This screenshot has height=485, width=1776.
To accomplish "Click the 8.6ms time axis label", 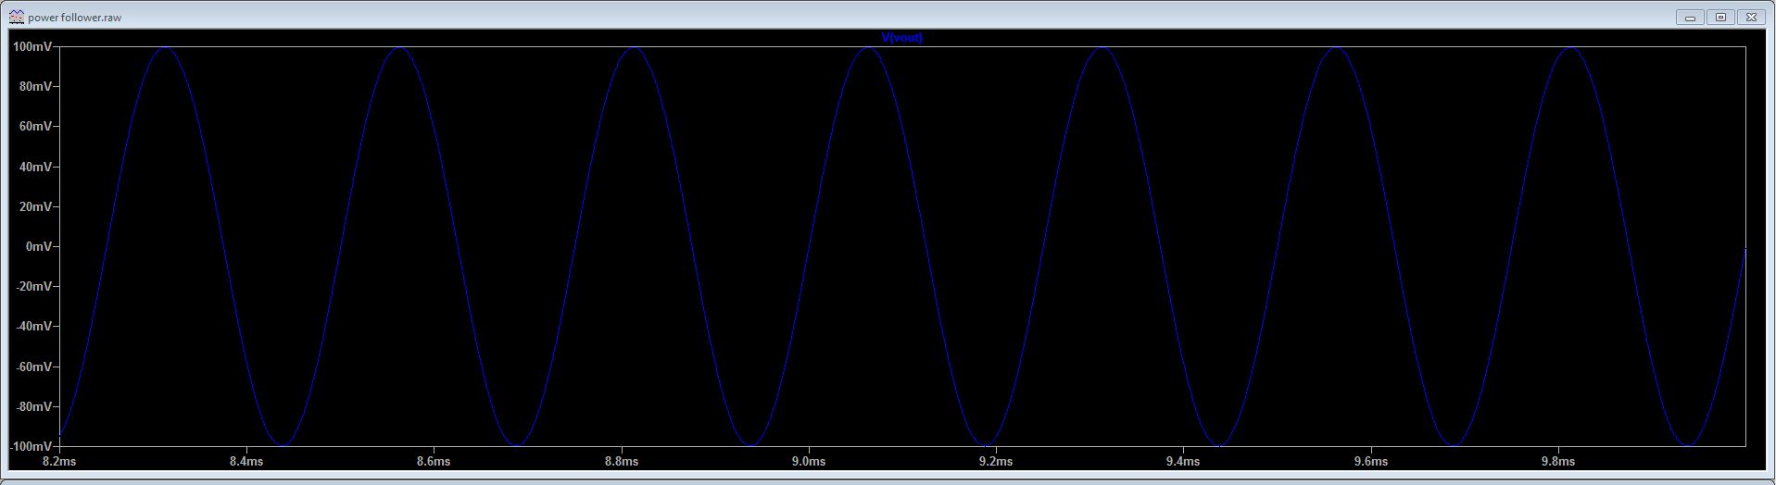I will [434, 461].
